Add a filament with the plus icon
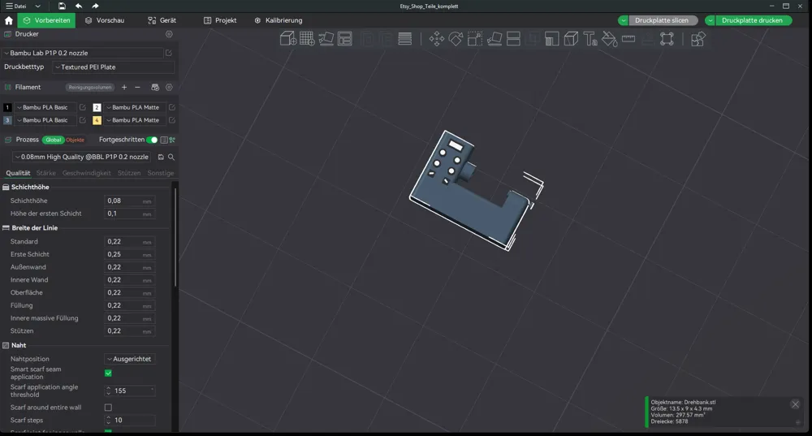This screenshot has width=812, height=436. [124, 87]
